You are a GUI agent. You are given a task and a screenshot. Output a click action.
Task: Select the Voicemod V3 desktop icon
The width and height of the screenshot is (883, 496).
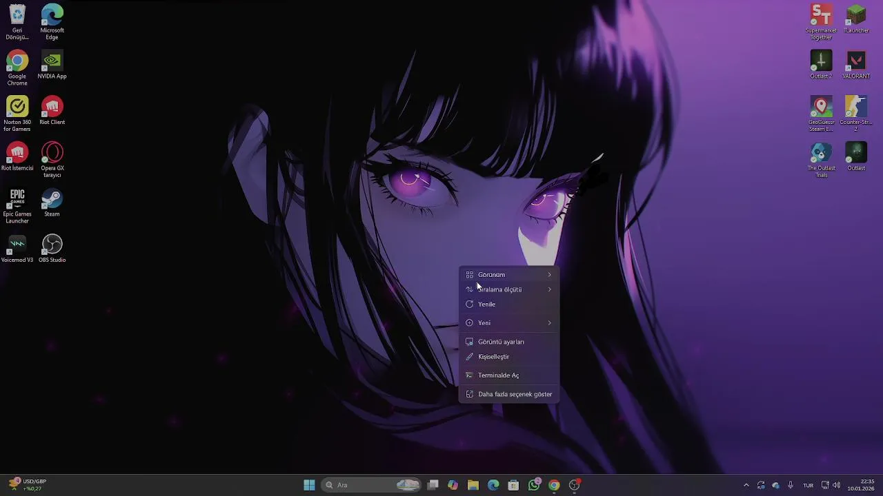coord(17,249)
